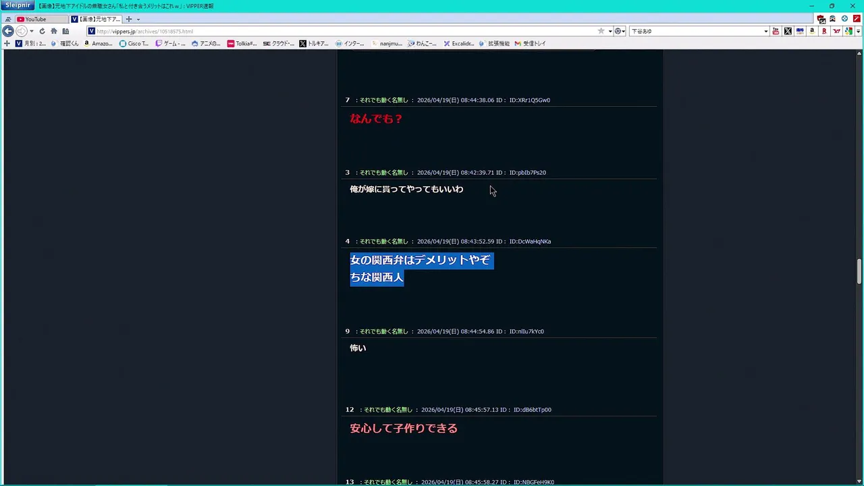The height and width of the screenshot is (486, 864).
Task: Expand the tab list dropdown arrow
Action: tap(138, 20)
